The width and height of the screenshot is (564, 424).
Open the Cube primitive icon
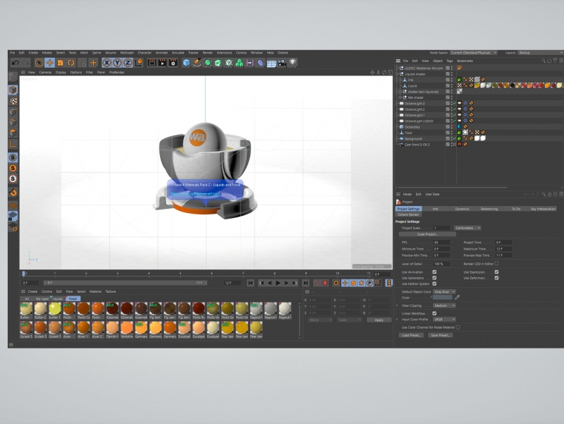click(x=186, y=63)
